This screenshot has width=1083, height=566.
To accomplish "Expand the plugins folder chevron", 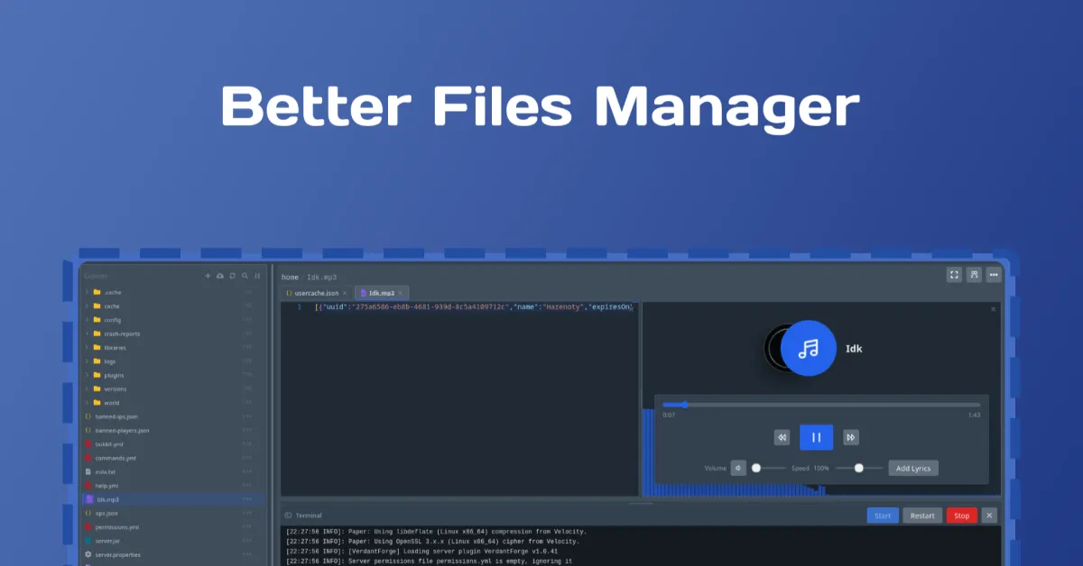I will [x=87, y=375].
